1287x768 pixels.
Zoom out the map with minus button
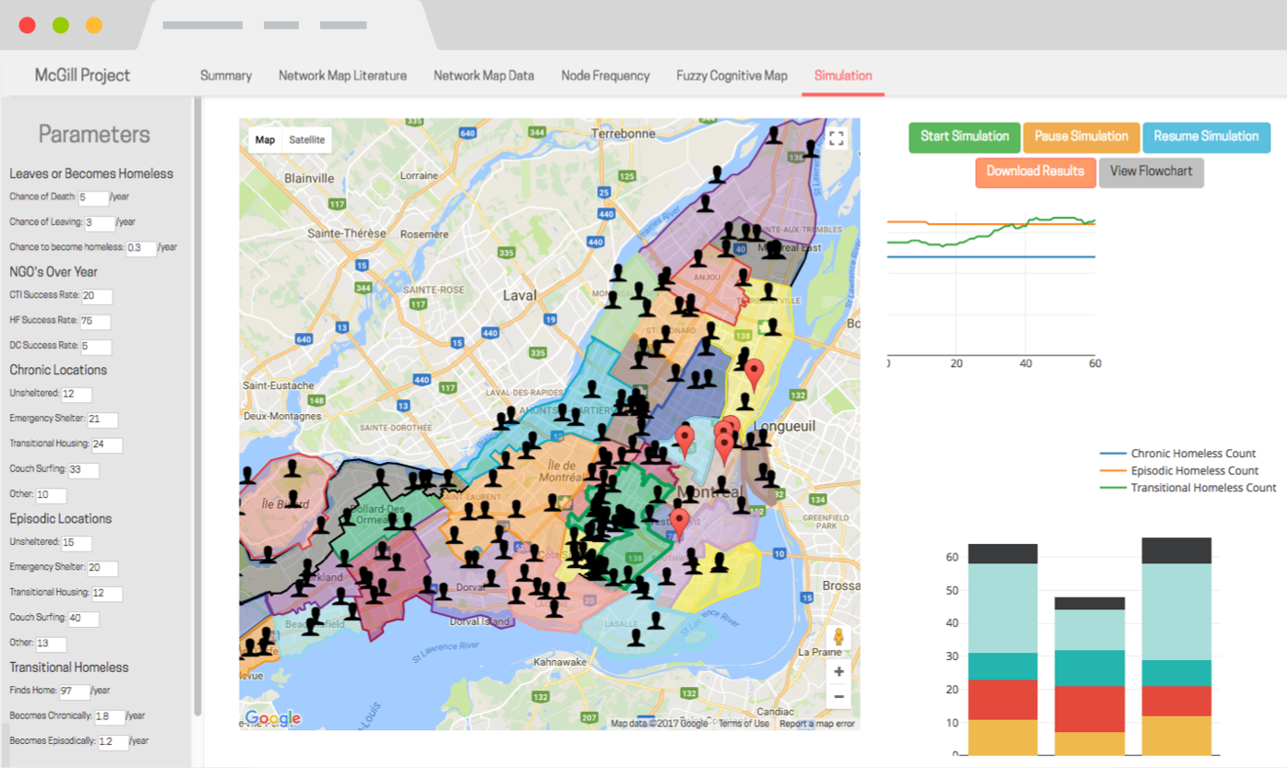point(839,696)
